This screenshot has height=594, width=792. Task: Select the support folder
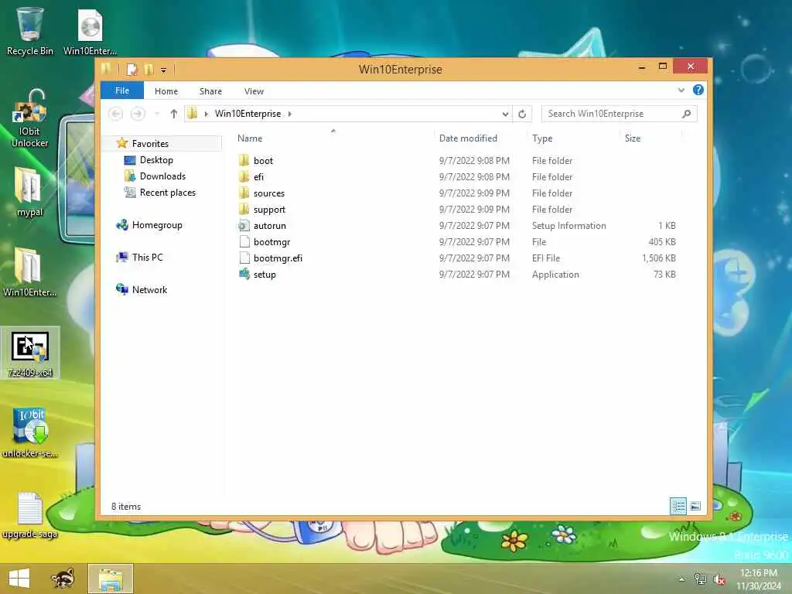tap(457, 209)
